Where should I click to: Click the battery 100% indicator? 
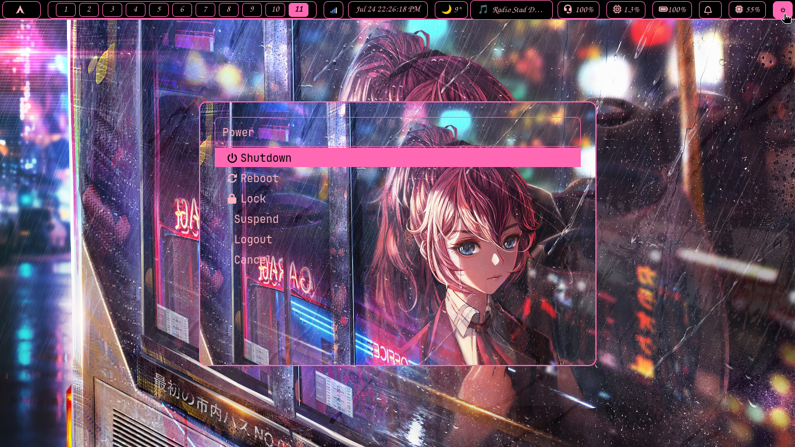pyautogui.click(x=672, y=10)
